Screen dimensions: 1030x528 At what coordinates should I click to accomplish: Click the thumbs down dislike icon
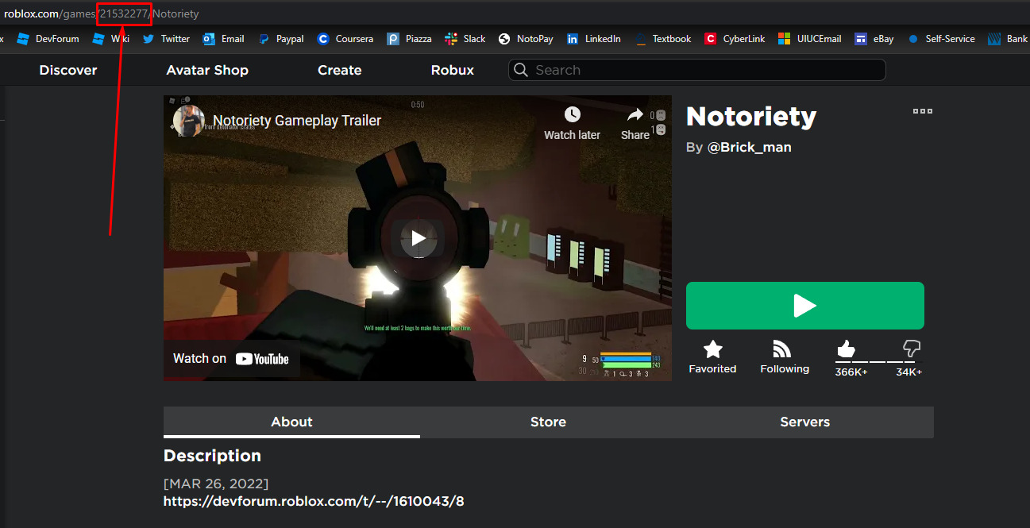point(912,349)
